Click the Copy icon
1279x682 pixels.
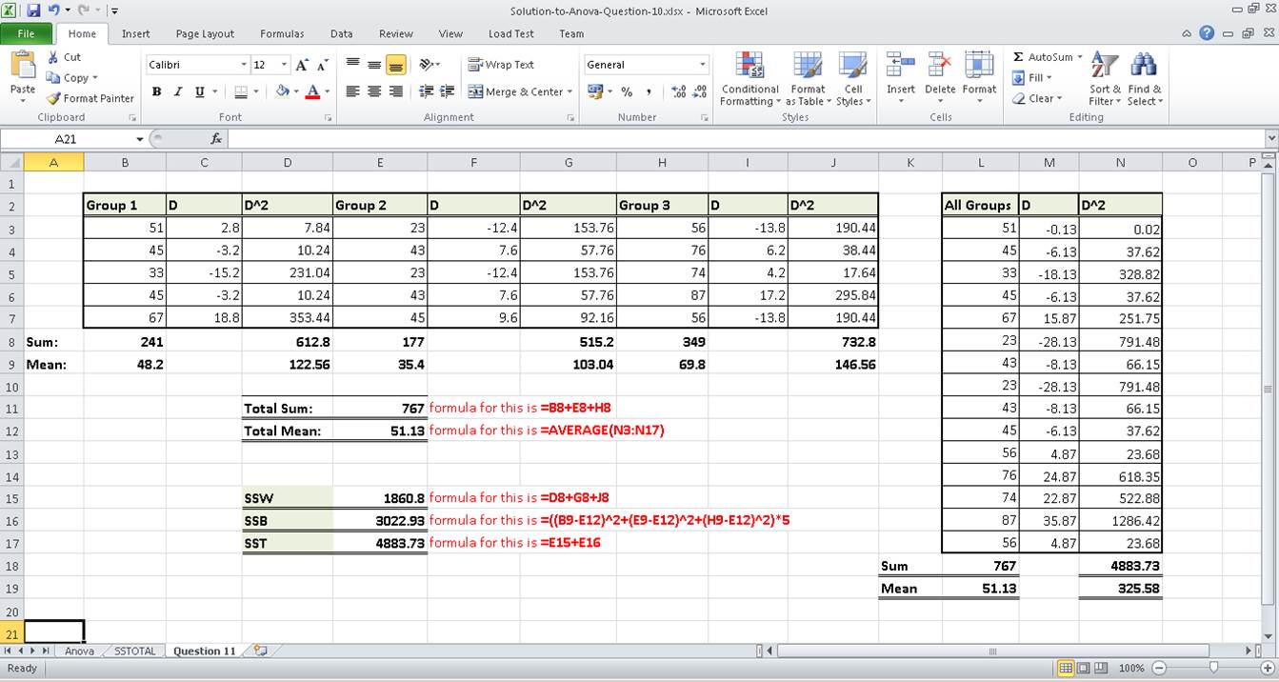[53, 78]
